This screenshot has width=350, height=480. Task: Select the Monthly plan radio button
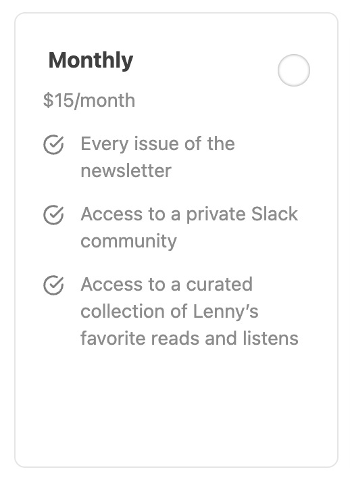294,70
